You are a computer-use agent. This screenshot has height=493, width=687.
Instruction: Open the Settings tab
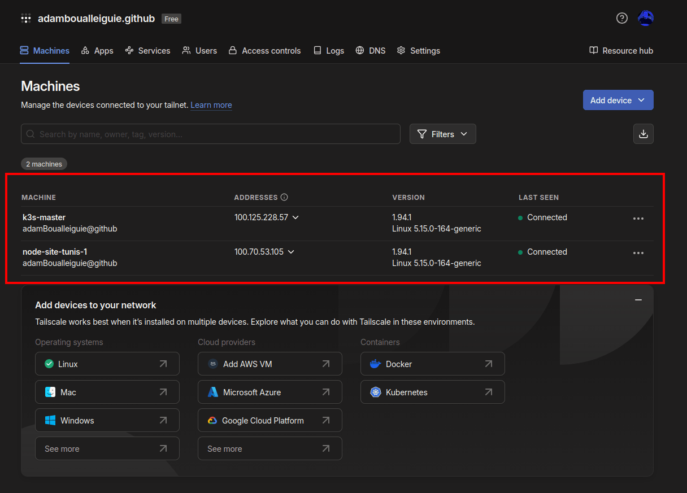pyautogui.click(x=419, y=50)
